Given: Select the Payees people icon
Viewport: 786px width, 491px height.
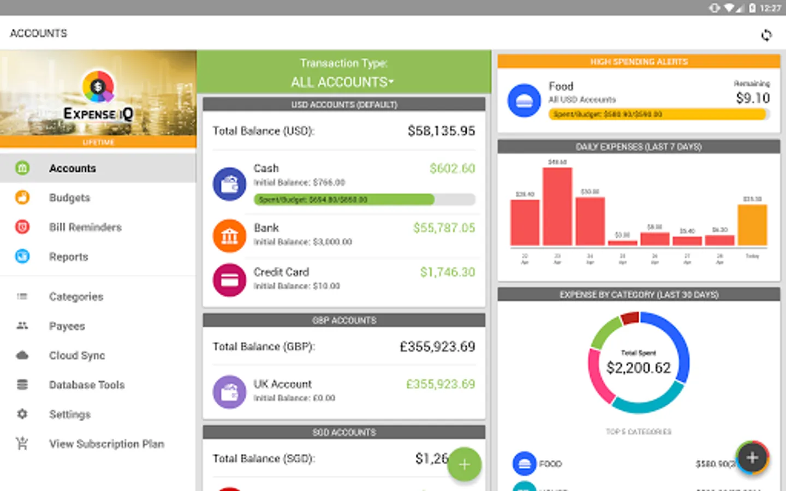Looking at the screenshot, I should 22,326.
